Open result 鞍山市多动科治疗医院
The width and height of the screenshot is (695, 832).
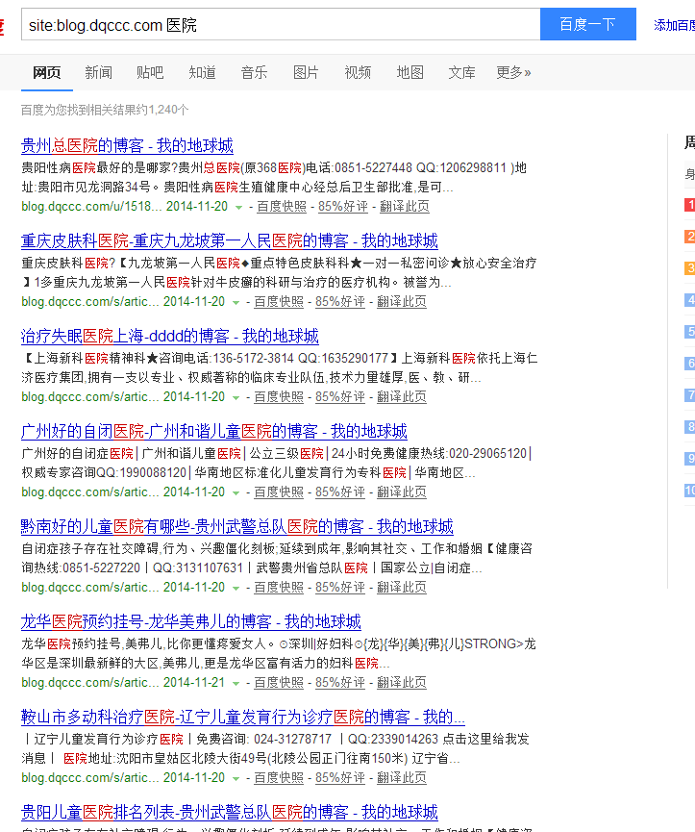tap(243, 717)
